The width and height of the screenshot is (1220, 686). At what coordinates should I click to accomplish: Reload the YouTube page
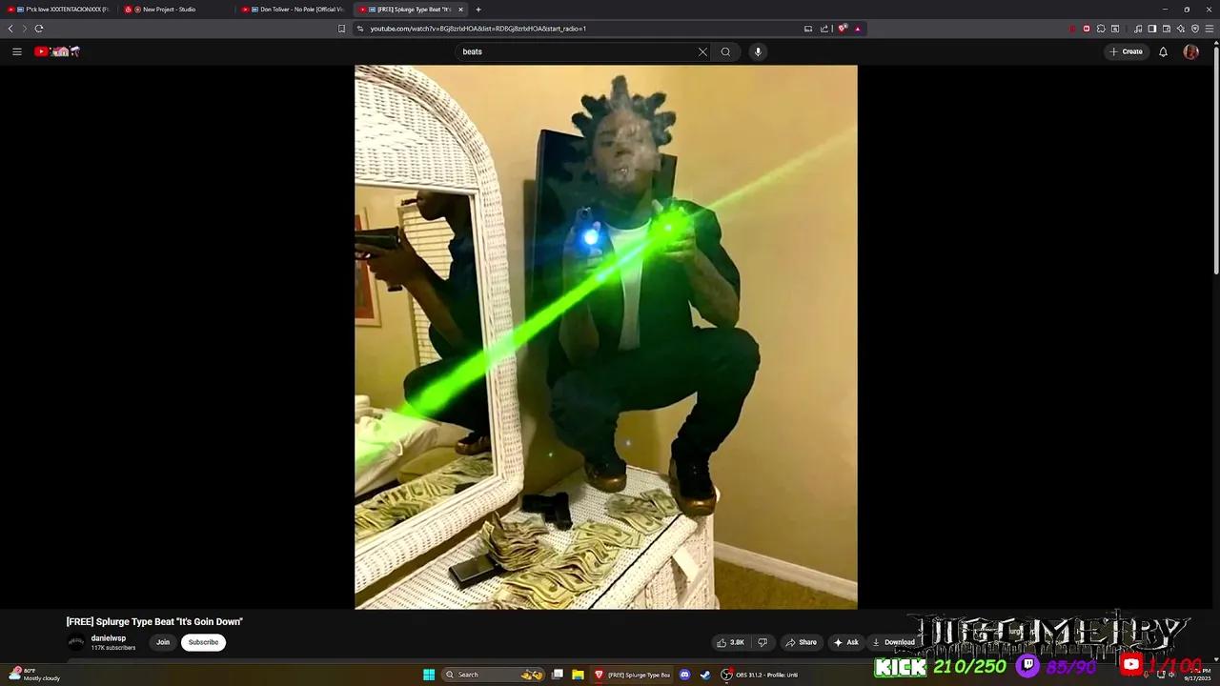[39, 29]
